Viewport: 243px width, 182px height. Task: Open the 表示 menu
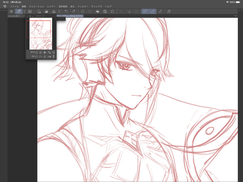(72, 6)
